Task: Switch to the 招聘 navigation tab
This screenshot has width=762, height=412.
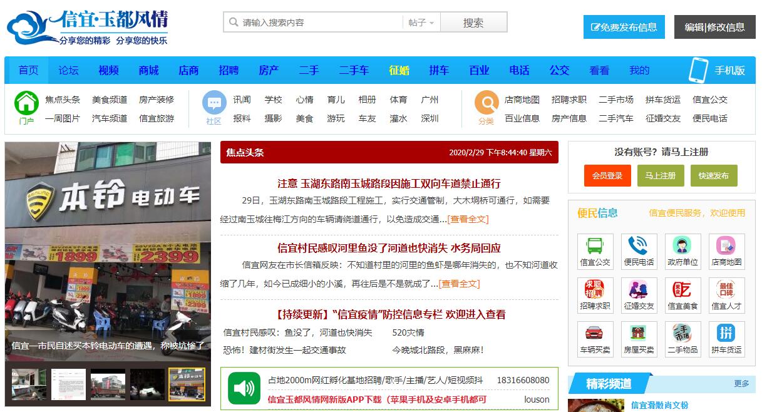Action: pos(229,70)
